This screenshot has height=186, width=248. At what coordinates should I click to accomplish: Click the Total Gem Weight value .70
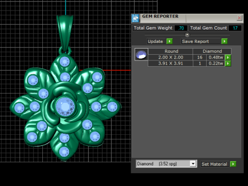181,28
